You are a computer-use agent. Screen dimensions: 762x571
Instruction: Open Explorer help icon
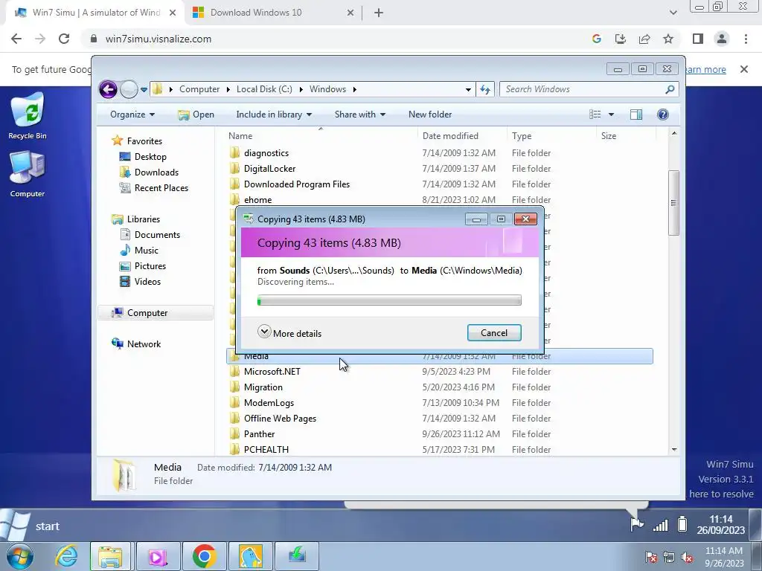[x=662, y=114]
